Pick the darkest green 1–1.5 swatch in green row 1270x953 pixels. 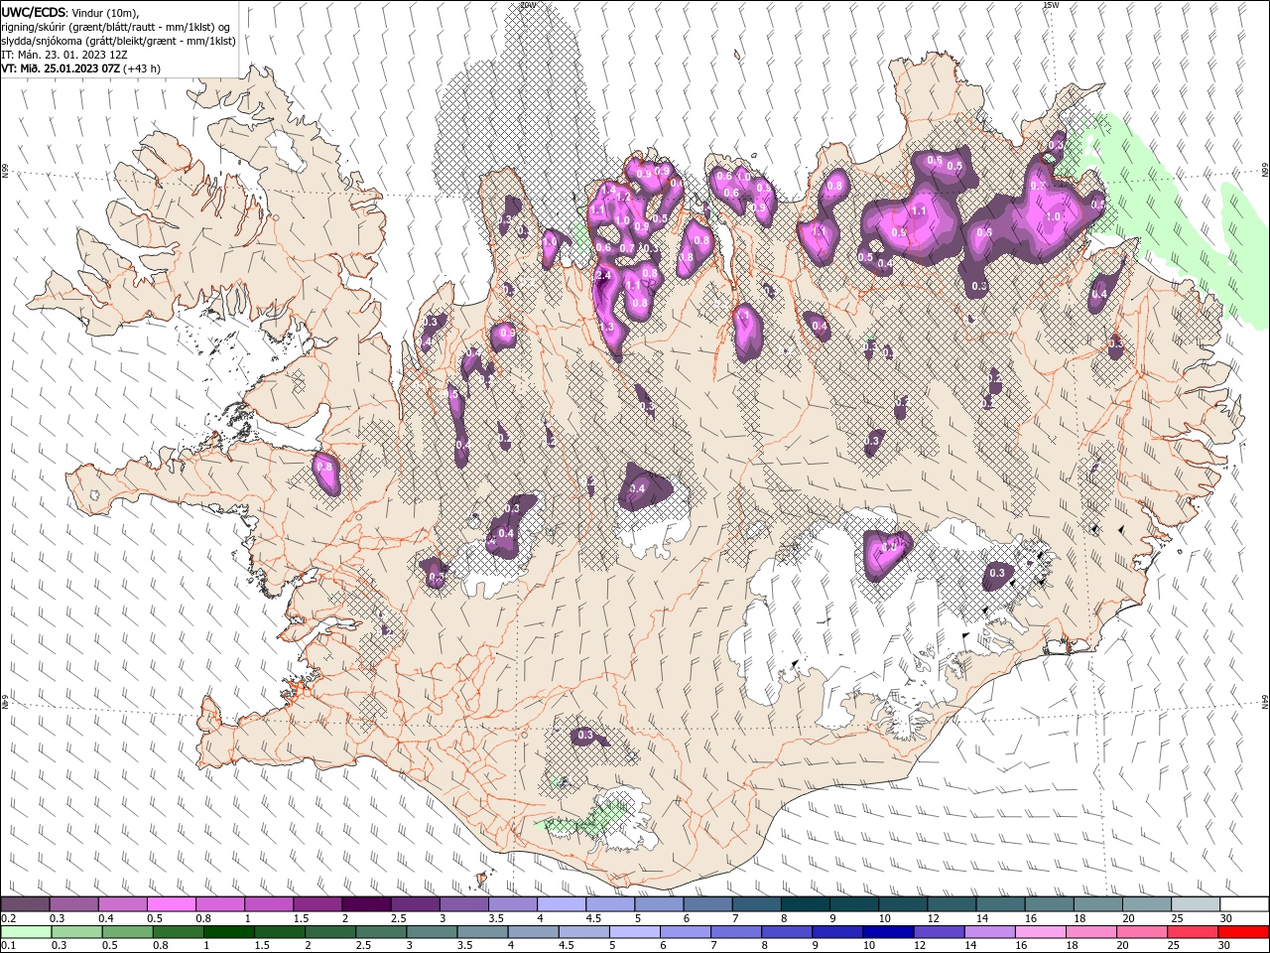point(228,932)
